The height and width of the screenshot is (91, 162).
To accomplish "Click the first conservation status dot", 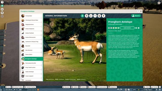I will click(x=109, y=28).
